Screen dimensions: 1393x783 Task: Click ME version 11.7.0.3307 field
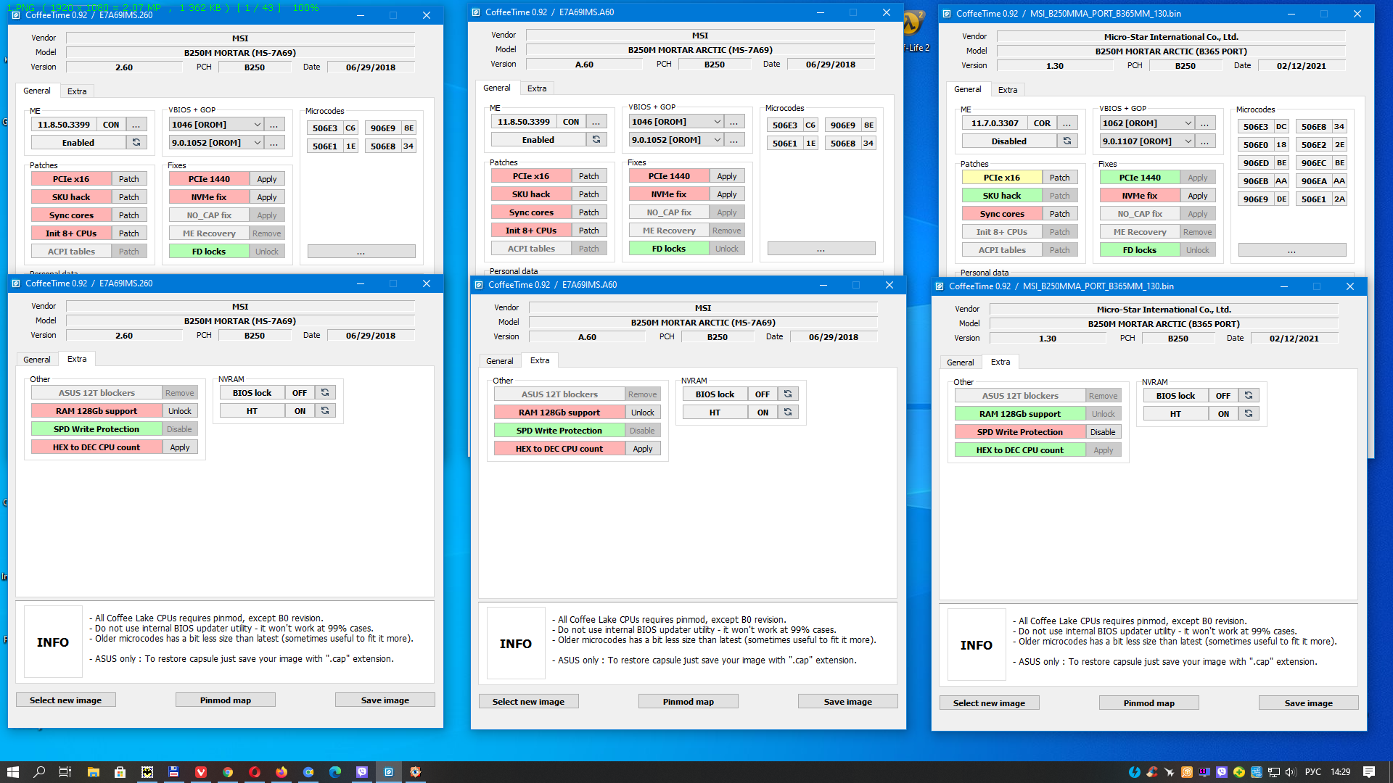(x=995, y=123)
